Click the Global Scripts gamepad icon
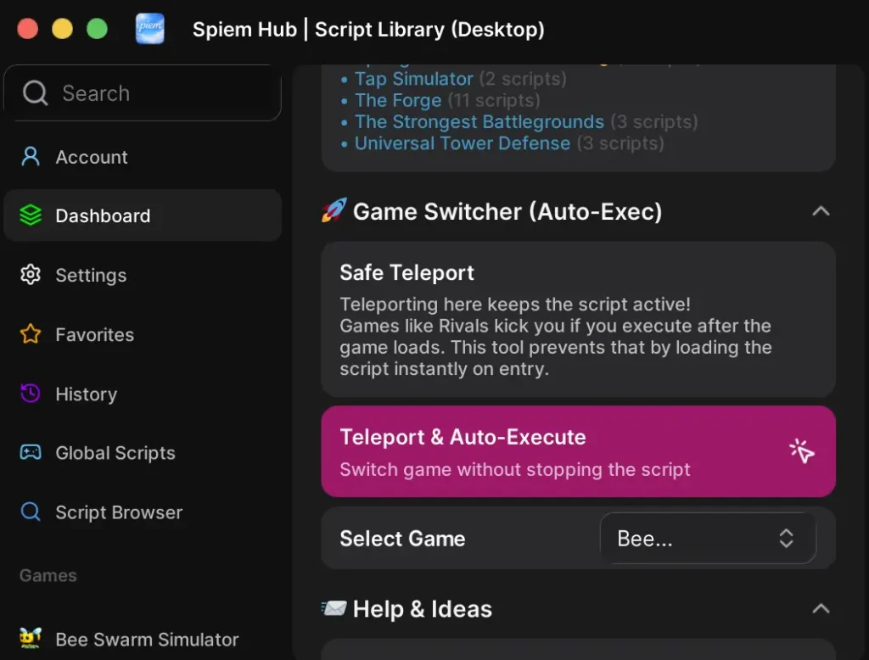869x660 pixels. click(31, 452)
